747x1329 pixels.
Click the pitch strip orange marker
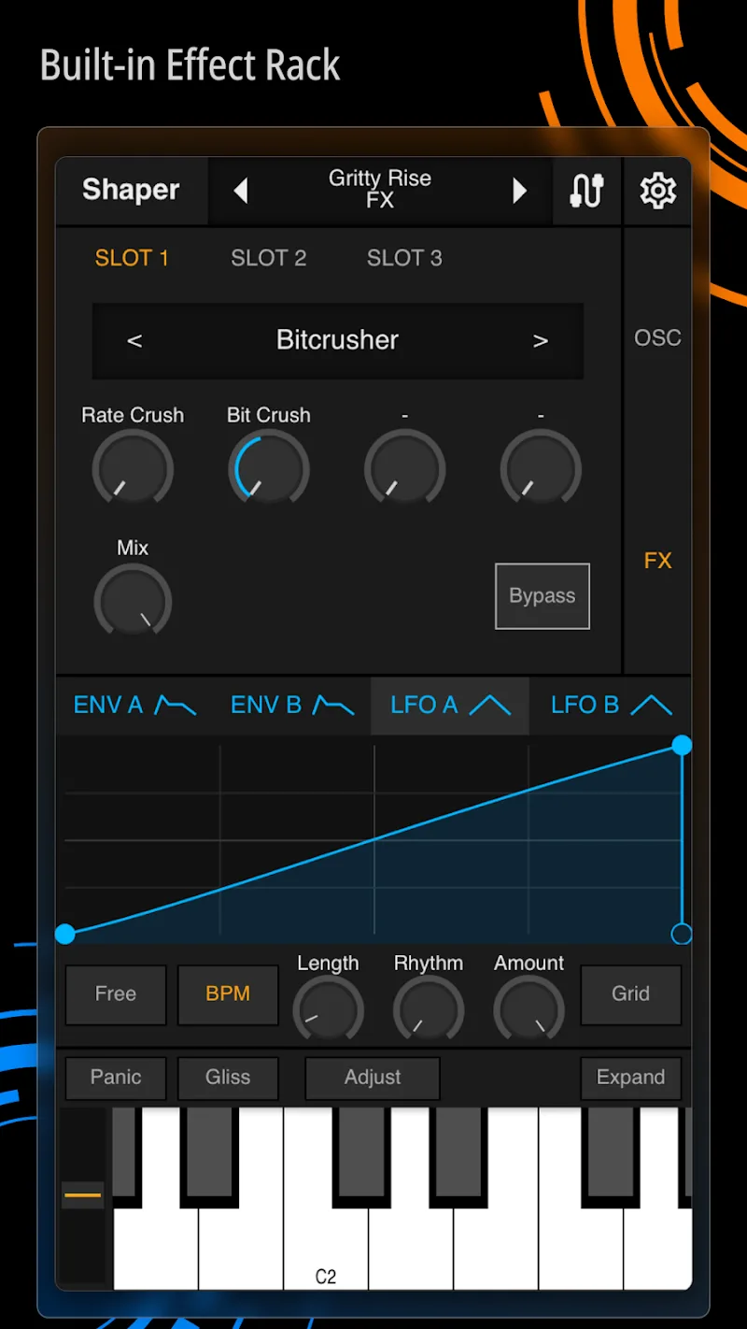coord(82,1194)
